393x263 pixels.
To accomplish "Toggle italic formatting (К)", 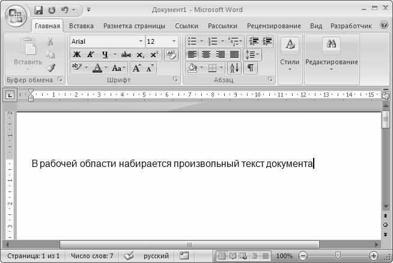I will 90,55.
